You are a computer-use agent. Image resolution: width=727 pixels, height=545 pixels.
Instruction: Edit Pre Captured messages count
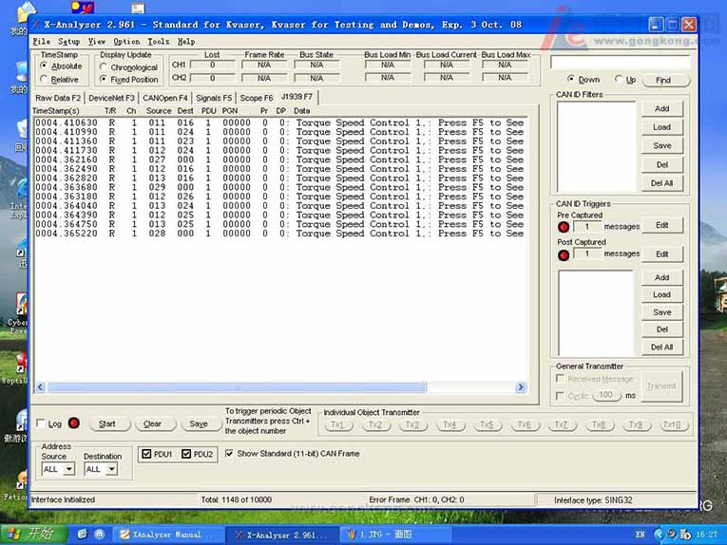click(662, 225)
